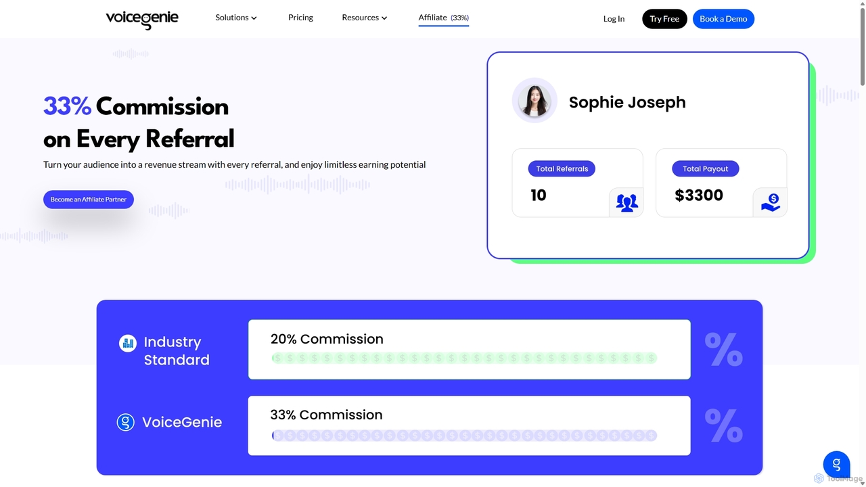Click Become an Affiliate Partner button
Viewport: 866px width, 487px height.
point(89,200)
